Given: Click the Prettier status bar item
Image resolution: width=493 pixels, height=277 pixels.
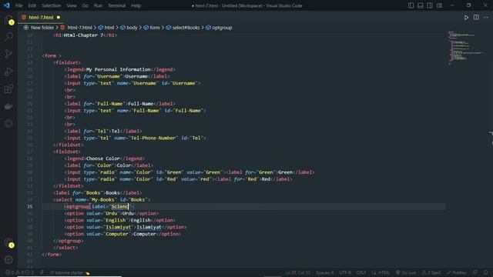Looking at the screenshot, I should pyautogui.click(x=457, y=272).
